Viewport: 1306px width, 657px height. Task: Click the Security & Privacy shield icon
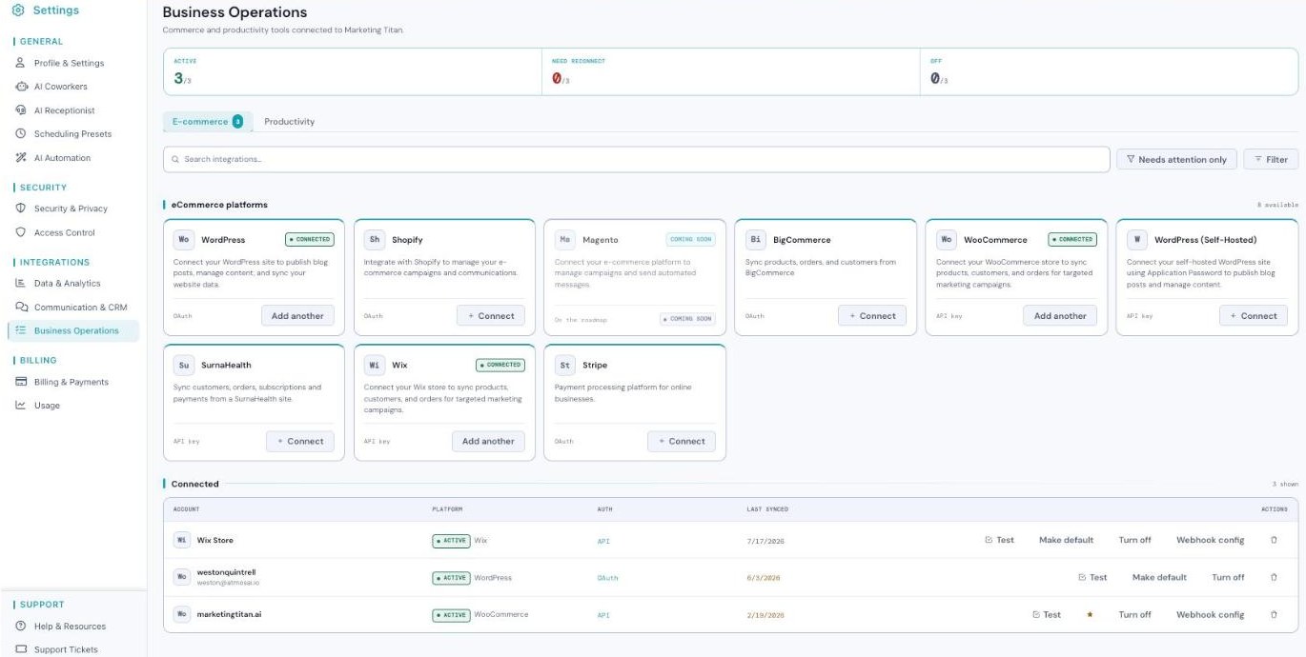click(x=21, y=209)
